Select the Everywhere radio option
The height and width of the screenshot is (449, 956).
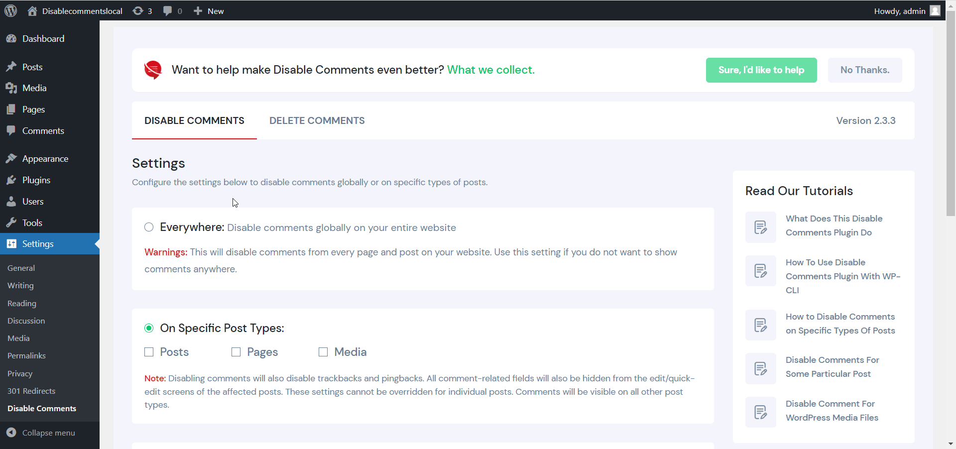coord(149,227)
